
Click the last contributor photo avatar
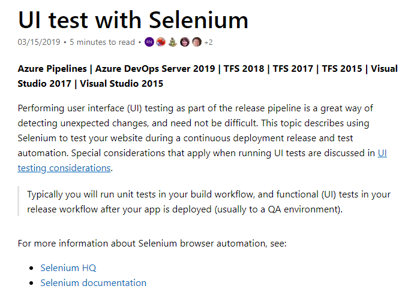click(x=197, y=42)
